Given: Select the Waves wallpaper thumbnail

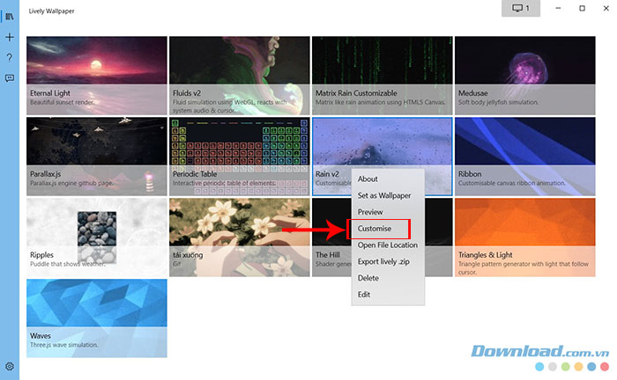Looking at the screenshot, I should (97, 318).
